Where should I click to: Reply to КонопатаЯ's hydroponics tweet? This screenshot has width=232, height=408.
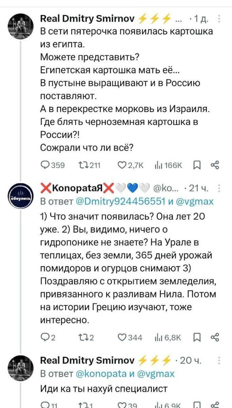[45, 337]
